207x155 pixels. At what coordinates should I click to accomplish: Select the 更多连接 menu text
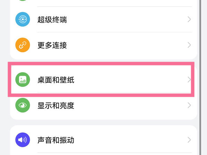[x=52, y=45]
